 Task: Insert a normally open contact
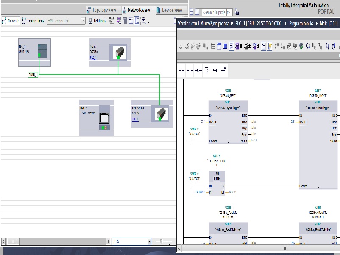pyautogui.click(x=181, y=70)
